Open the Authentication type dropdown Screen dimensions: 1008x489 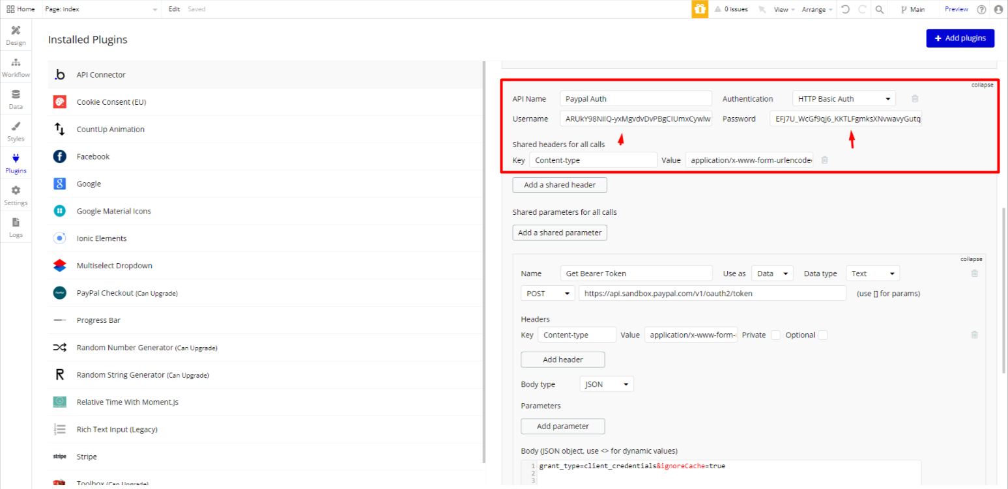tap(844, 99)
